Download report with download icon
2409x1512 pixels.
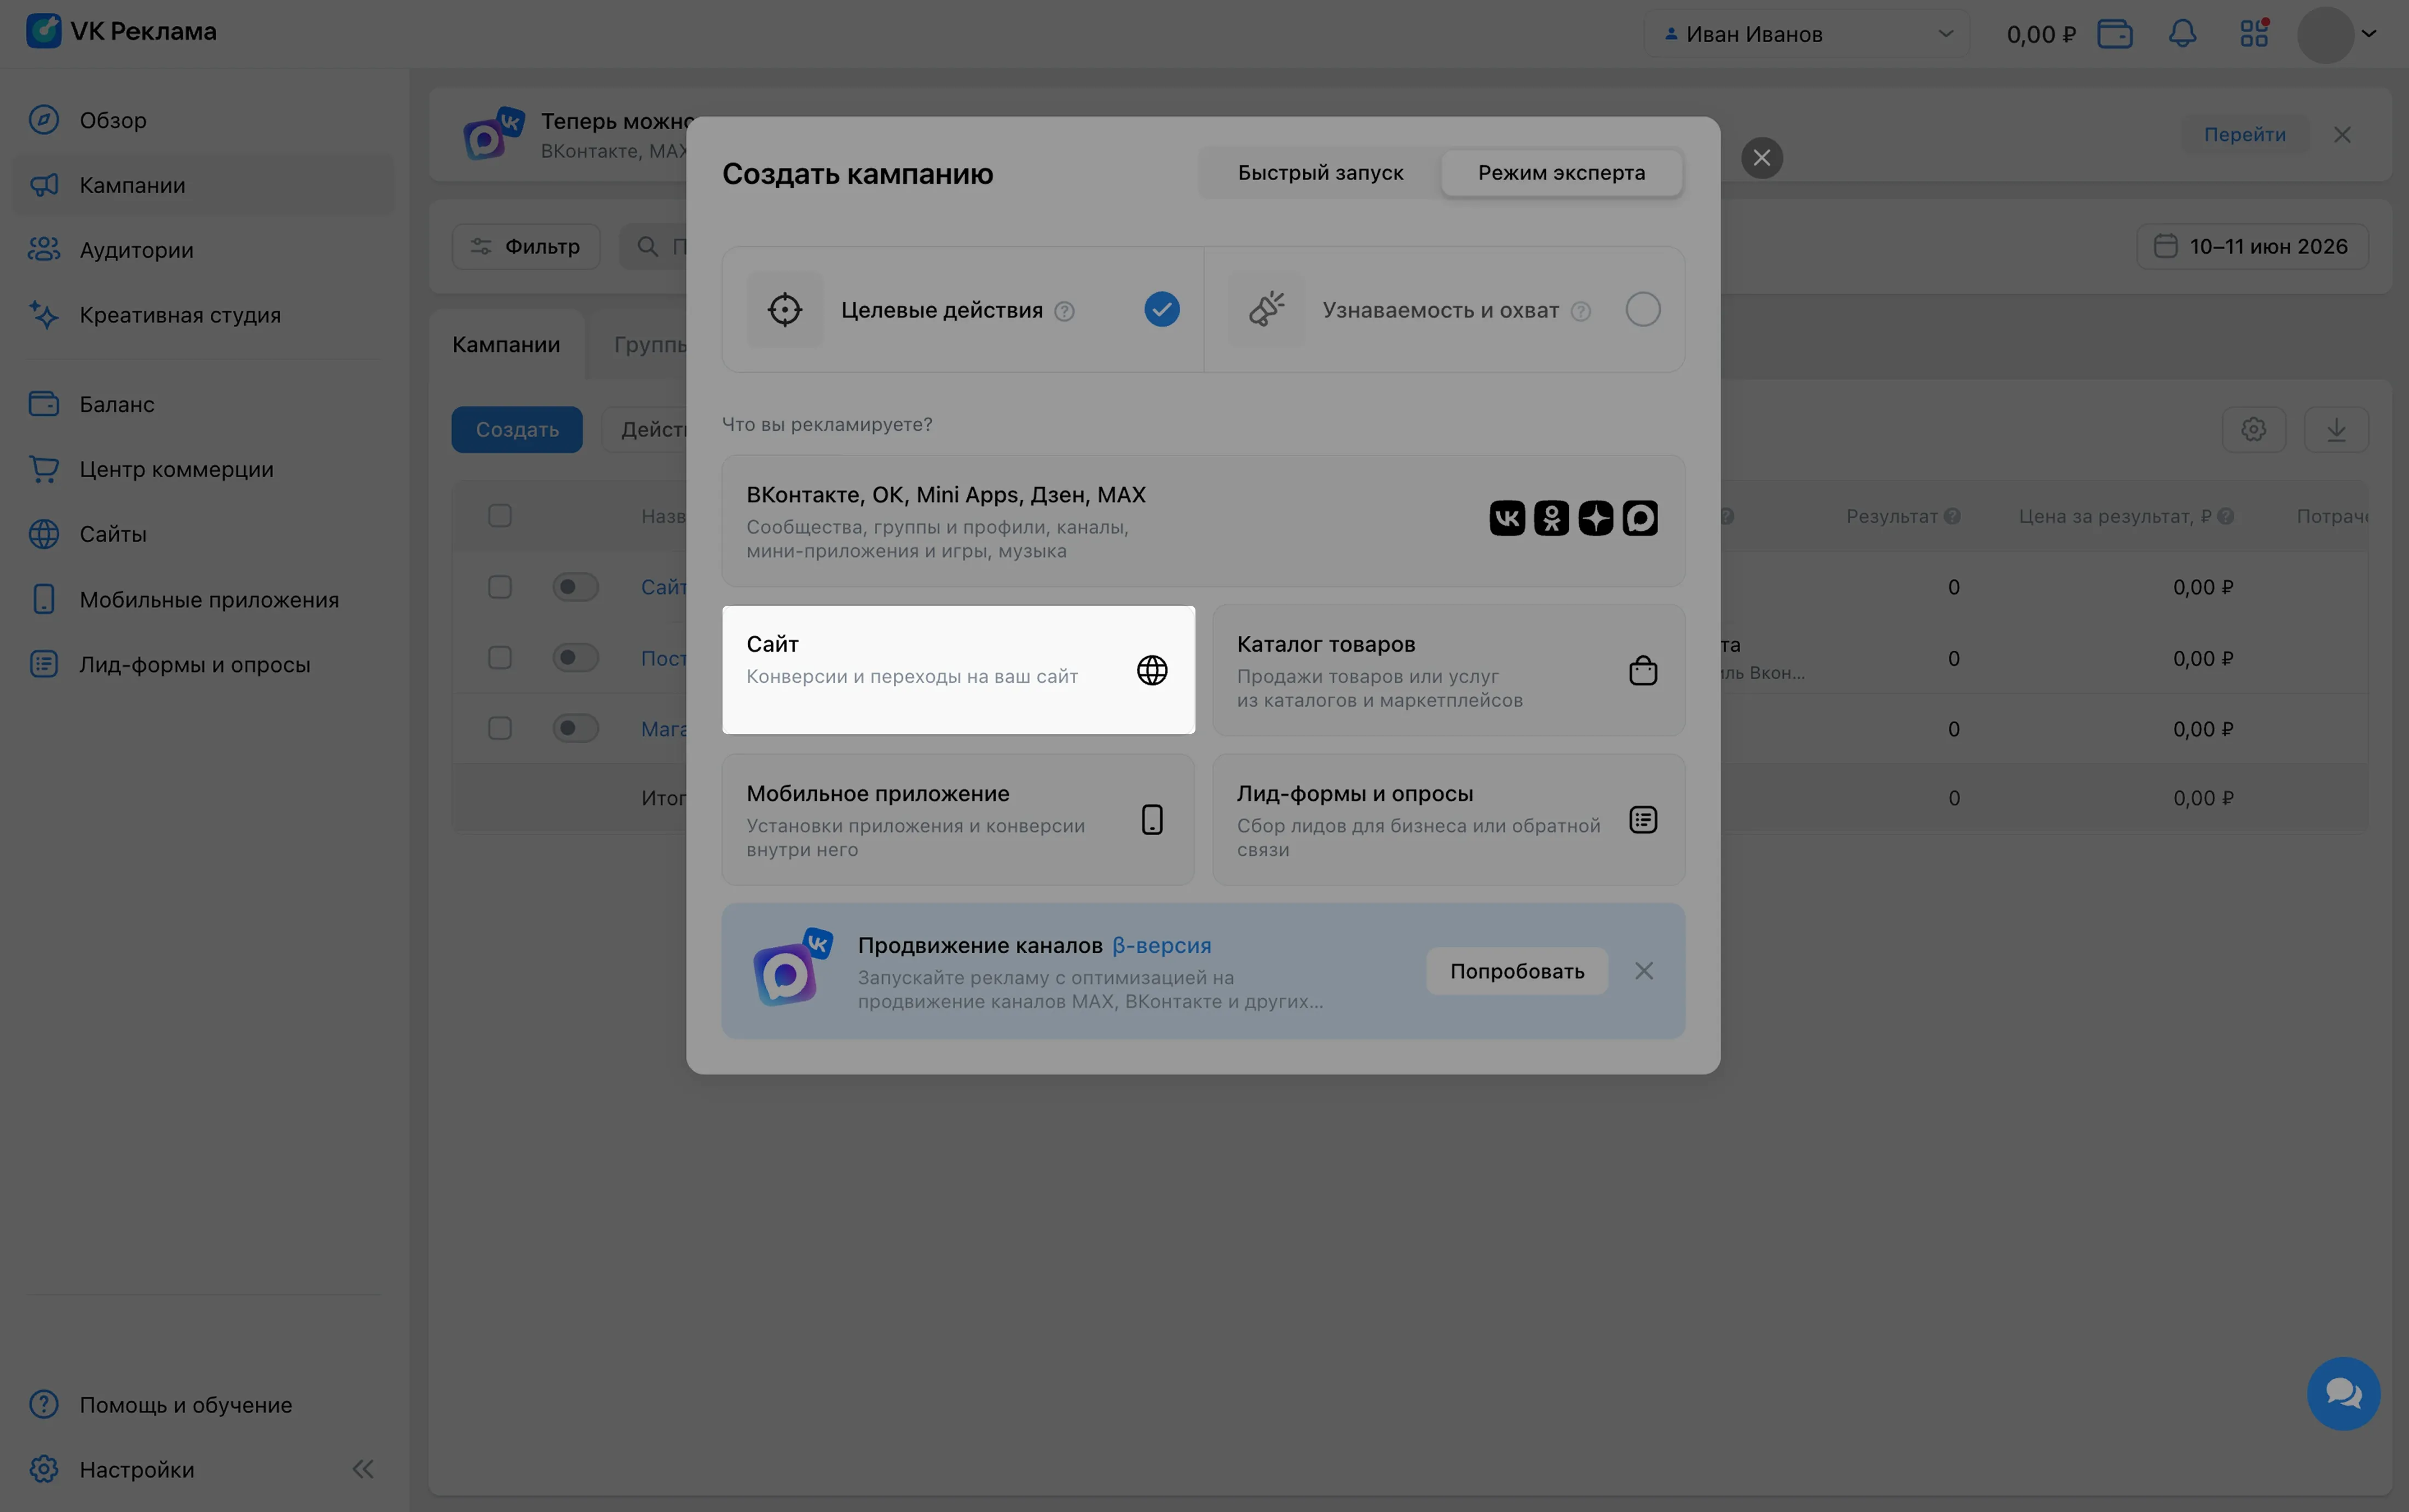(2336, 430)
